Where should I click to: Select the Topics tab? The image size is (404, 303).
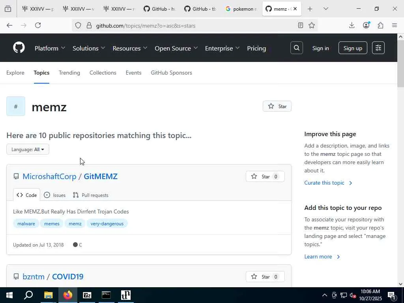coord(41,73)
